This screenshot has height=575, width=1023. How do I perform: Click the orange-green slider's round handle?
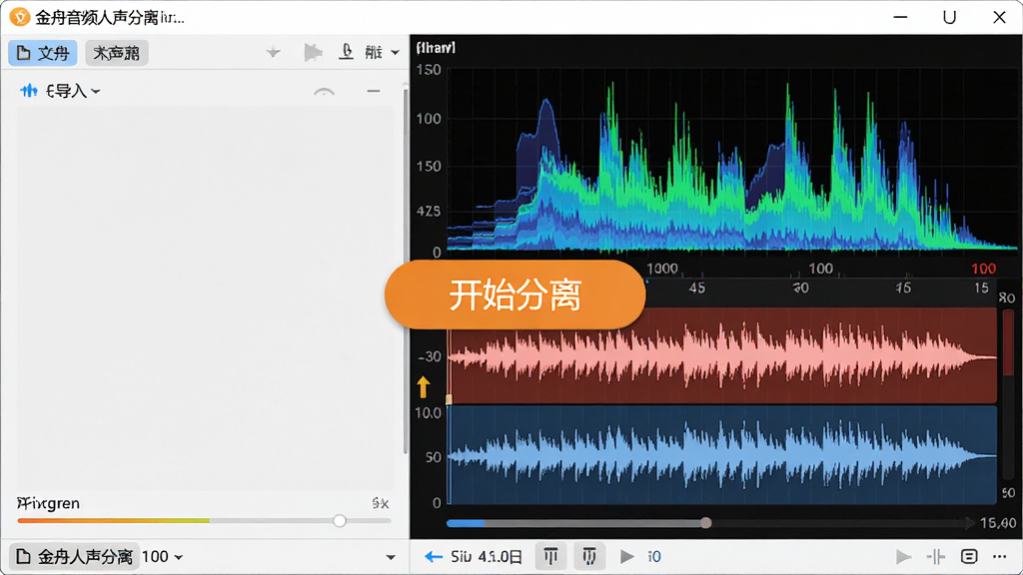point(340,520)
